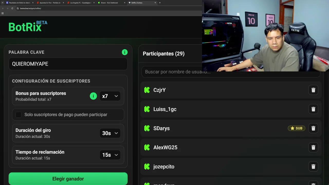Open the apps grid in bookmarks bar
Viewport: 329px width, 185px height.
(3, 13)
